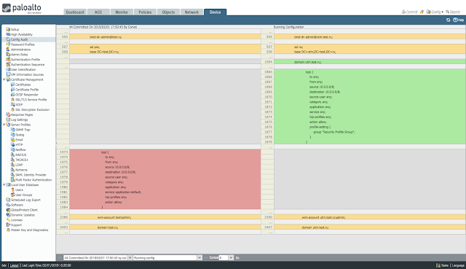Image resolution: width=466 pixels, height=269 pixels.
Task: Click the GlobalProtect Client globe icon
Action: coord(8,210)
